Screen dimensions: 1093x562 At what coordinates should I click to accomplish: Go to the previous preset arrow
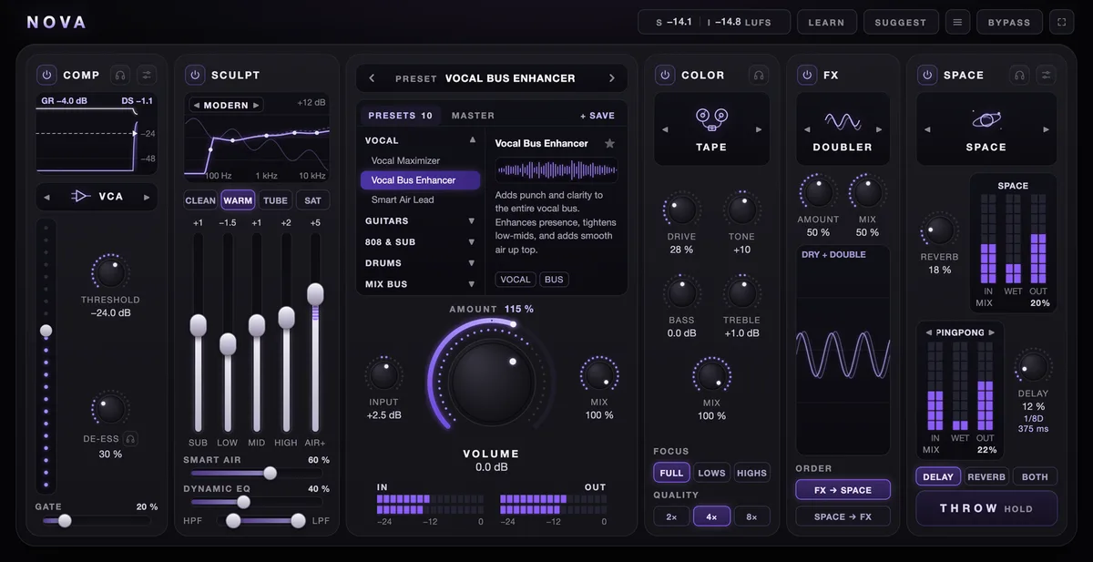pos(372,78)
